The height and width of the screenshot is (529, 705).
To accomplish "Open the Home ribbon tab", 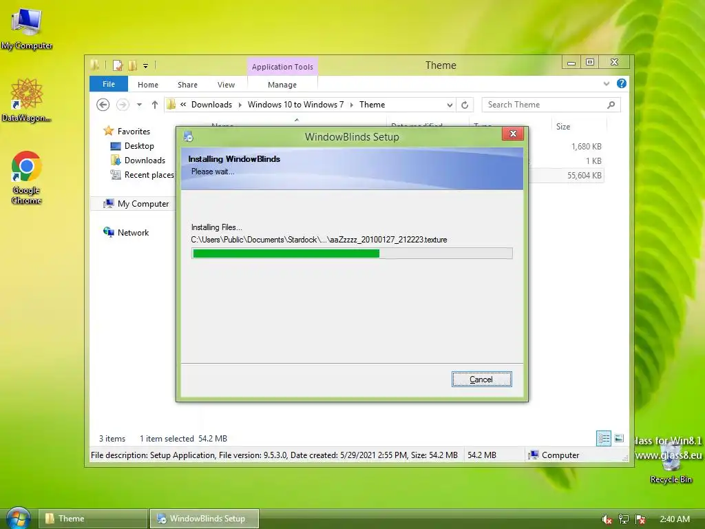I will pyautogui.click(x=148, y=85).
